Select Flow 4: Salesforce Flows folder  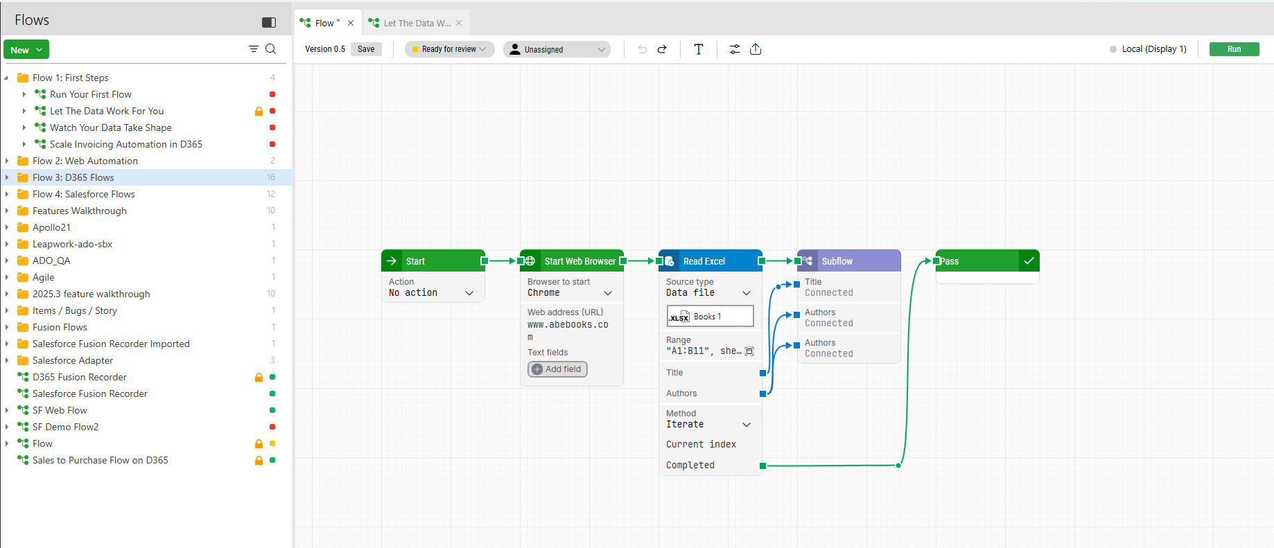tap(84, 194)
